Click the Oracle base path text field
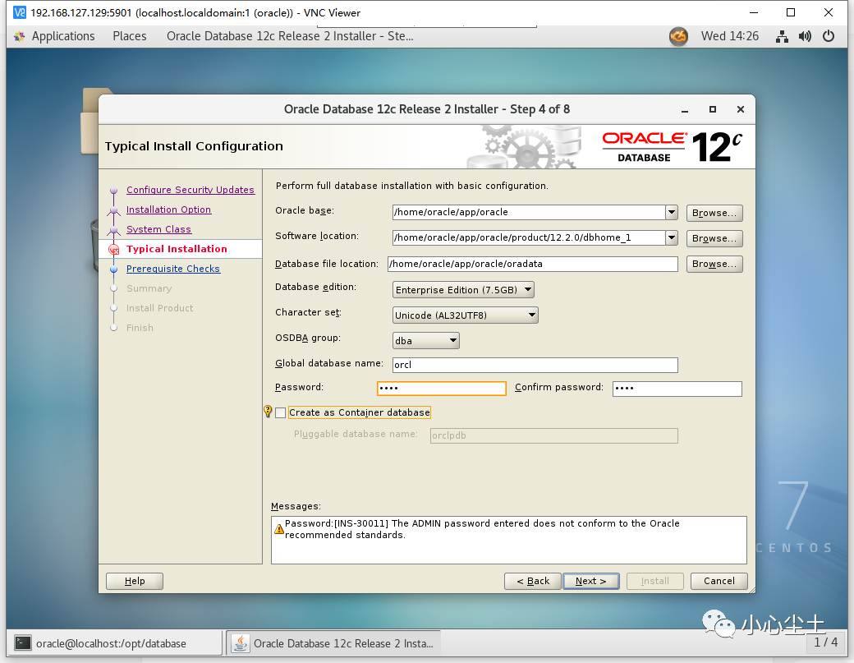 (x=528, y=213)
